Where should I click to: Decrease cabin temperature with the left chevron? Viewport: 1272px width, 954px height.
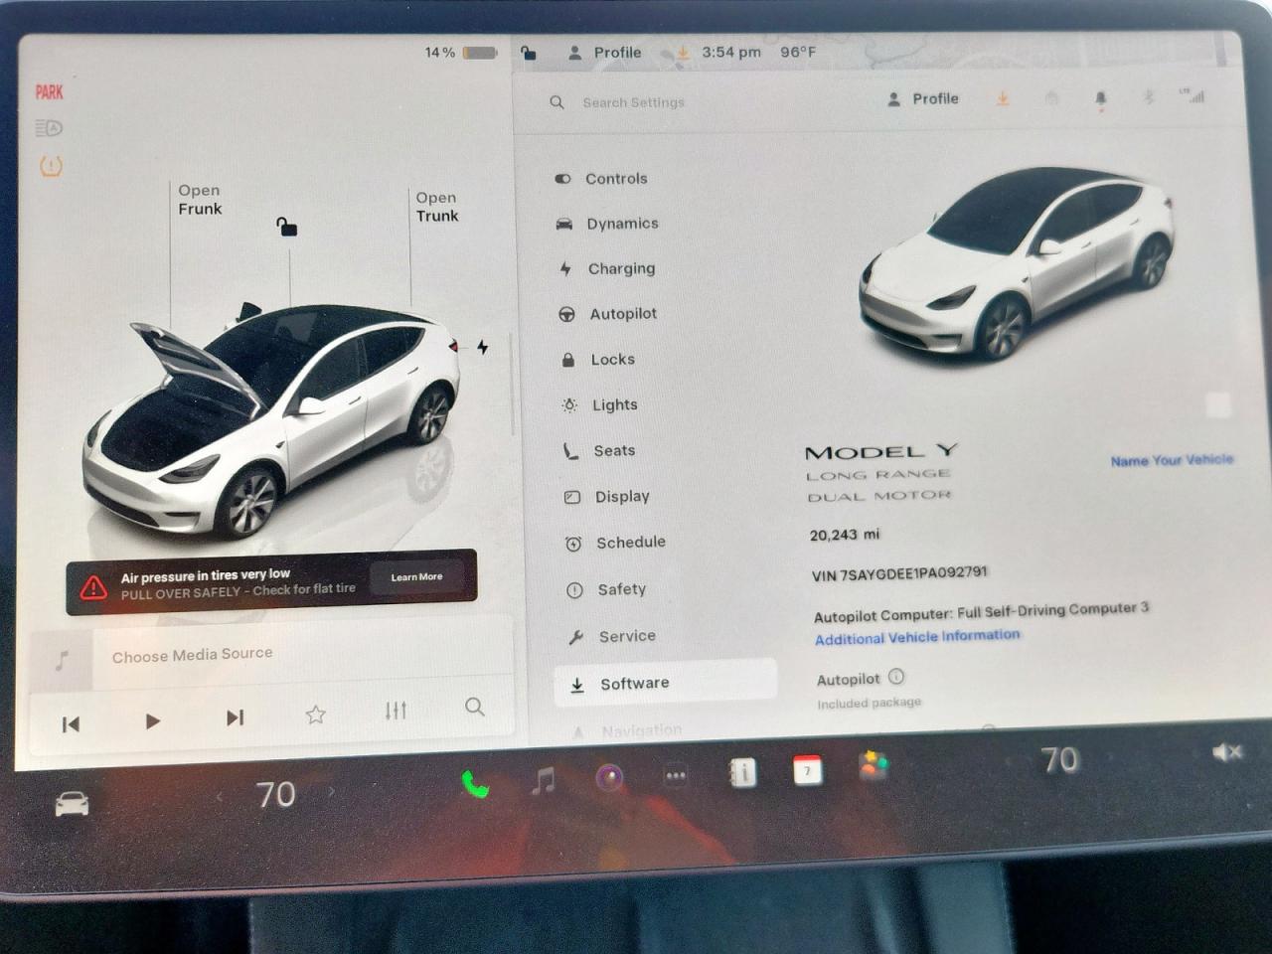(x=218, y=794)
